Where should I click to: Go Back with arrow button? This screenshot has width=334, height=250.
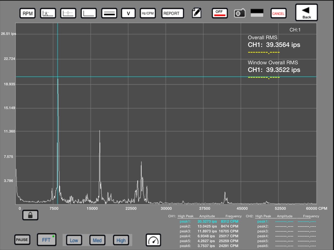click(x=306, y=12)
